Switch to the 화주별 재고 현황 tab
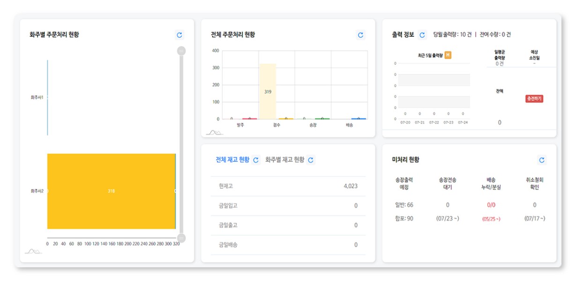This screenshot has width=575, height=287. pyautogui.click(x=284, y=160)
